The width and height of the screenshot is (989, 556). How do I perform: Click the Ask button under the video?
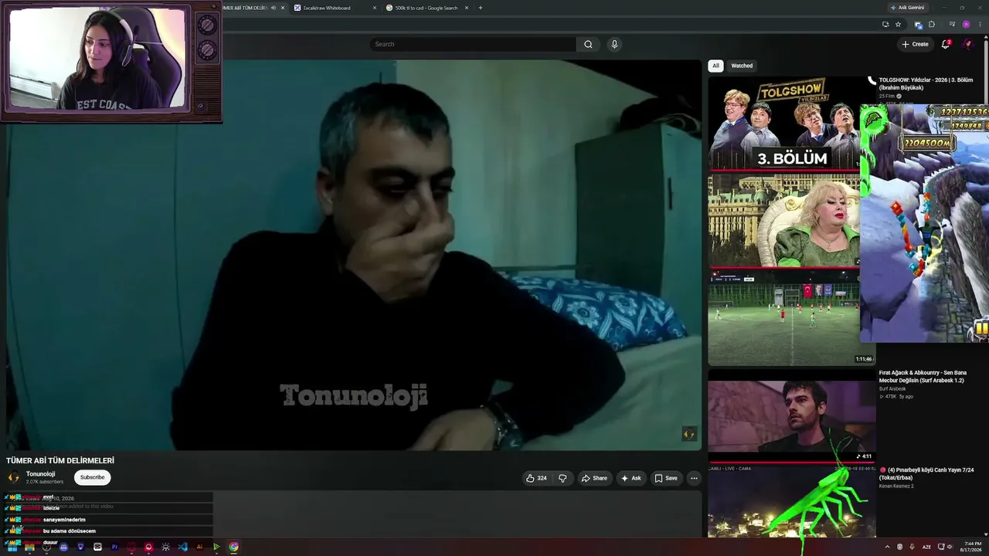[631, 478]
